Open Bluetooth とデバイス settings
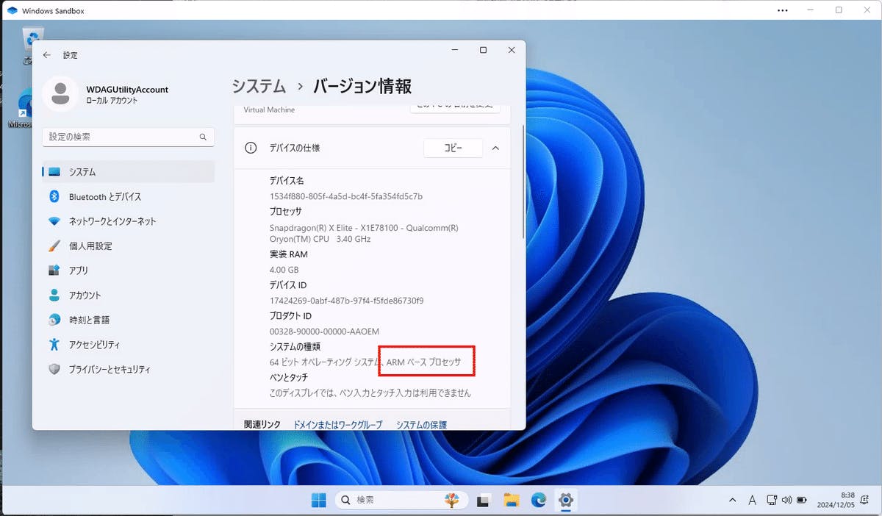Screen dimensions: 882x516 click(104, 197)
